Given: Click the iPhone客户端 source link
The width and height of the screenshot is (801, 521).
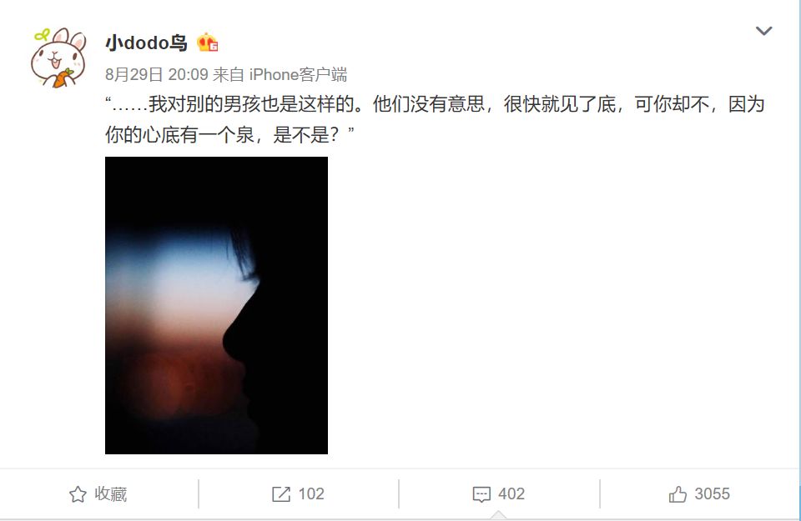Looking at the screenshot, I should pos(299,74).
